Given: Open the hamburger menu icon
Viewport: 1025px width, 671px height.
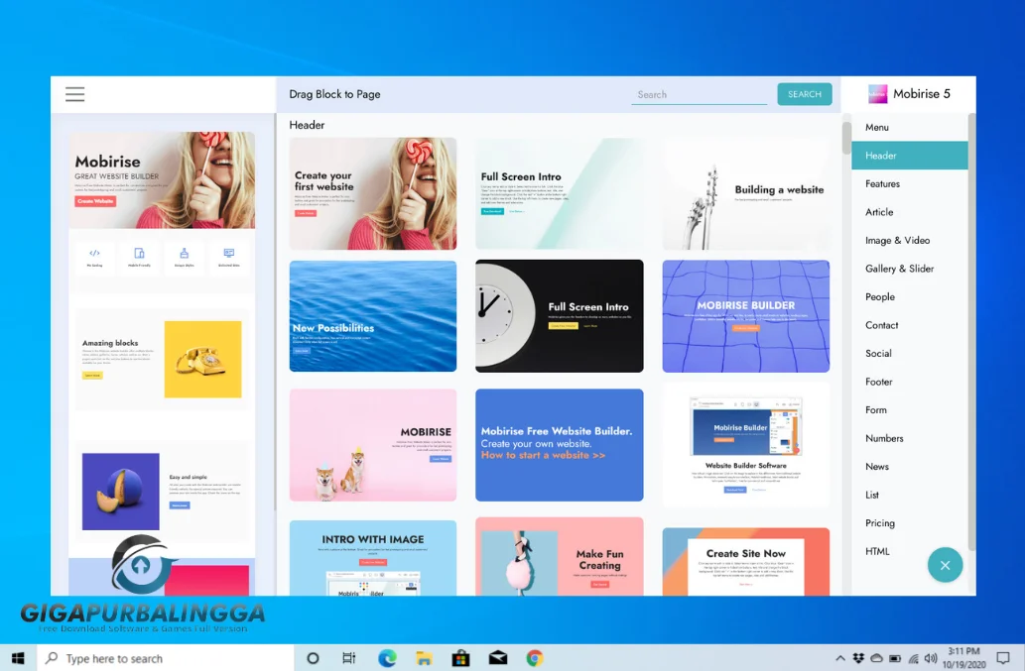Looking at the screenshot, I should point(74,94).
